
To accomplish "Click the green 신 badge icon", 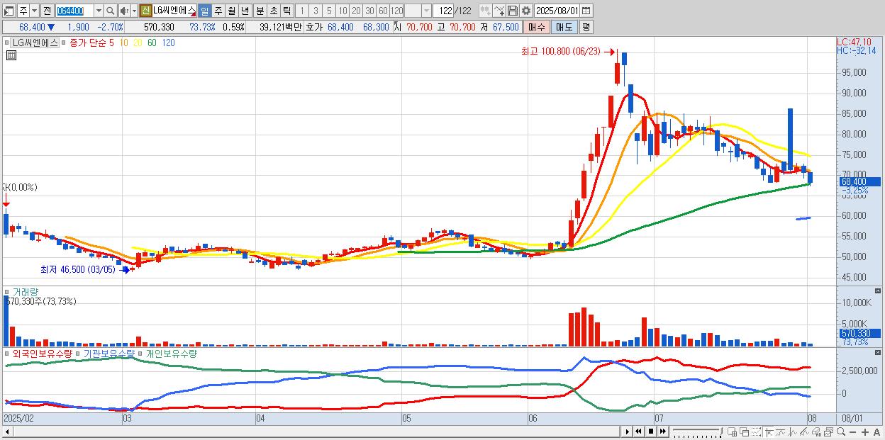I will [x=145, y=11].
